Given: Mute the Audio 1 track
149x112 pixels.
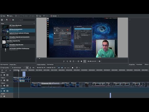Looking at the screenshot, I should [x=4, y=96].
